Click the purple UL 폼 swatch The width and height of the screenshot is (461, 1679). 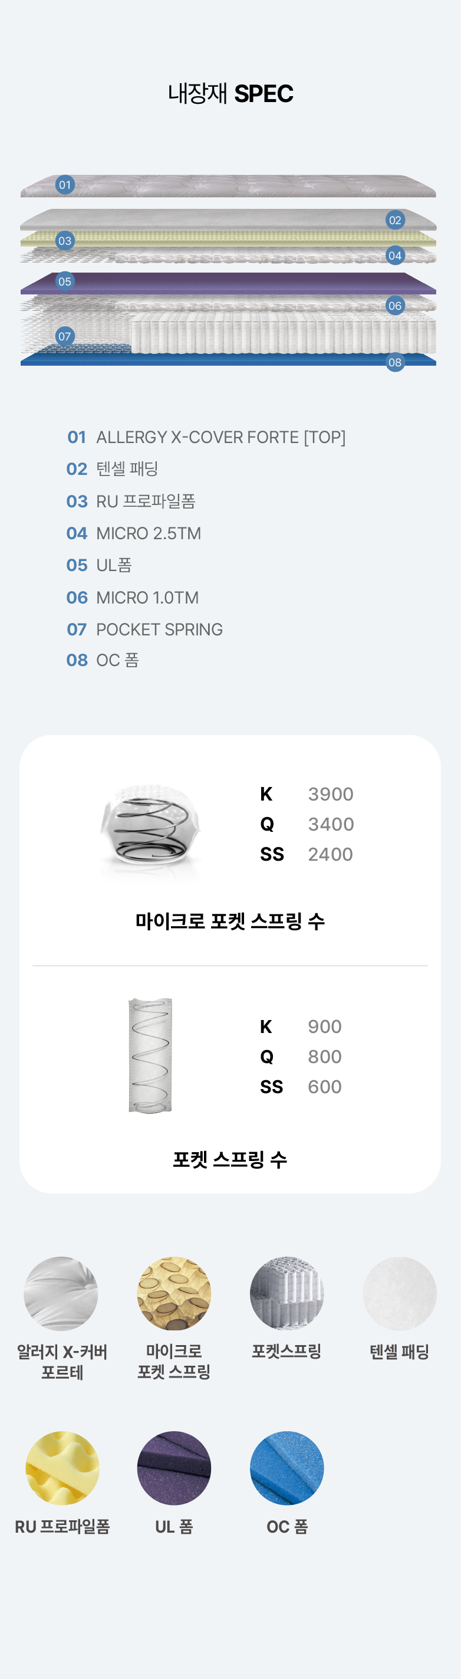174,1468
